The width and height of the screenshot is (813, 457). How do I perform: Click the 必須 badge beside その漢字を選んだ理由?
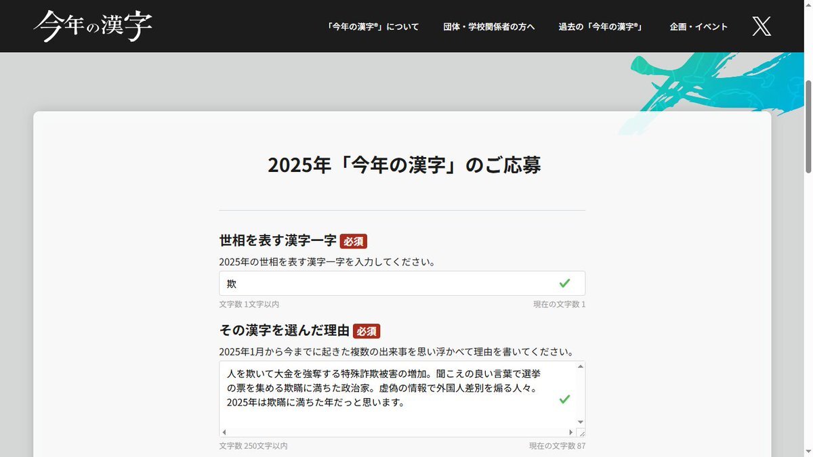click(x=367, y=331)
